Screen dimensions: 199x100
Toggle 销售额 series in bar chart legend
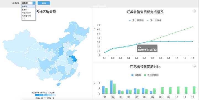(137, 75)
